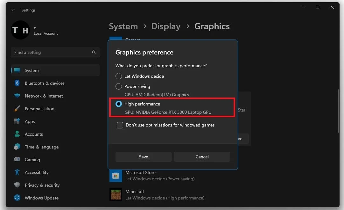This screenshot has height=210, width=344.
Task: Maximize the Settings window
Action: click(318, 7)
